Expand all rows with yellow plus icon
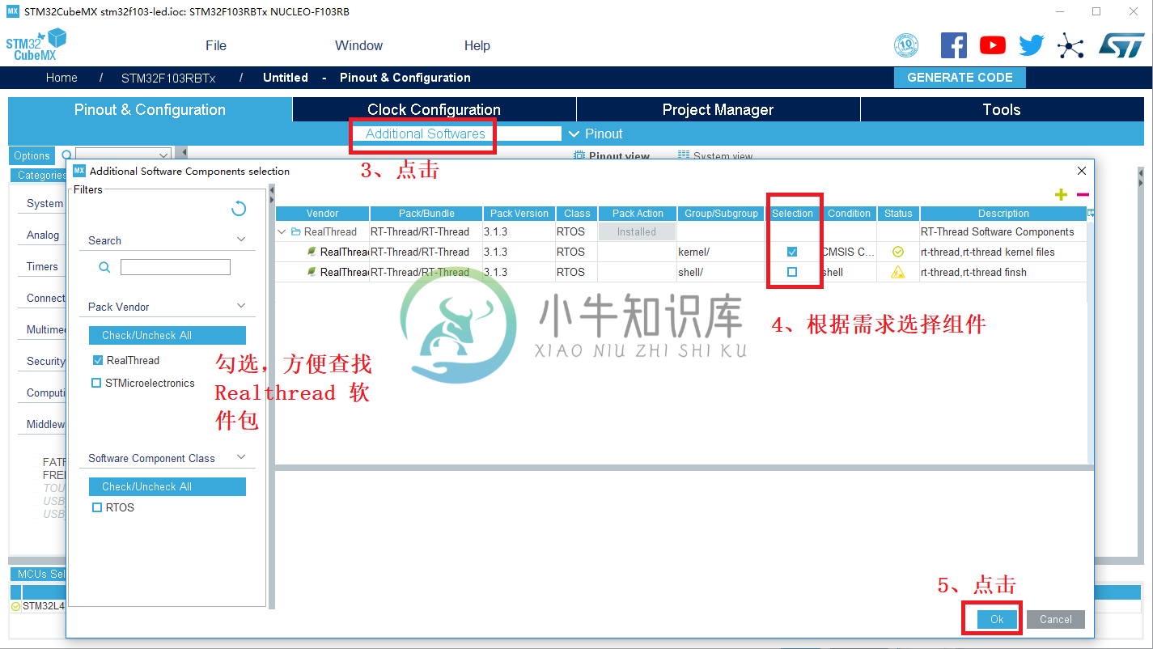The width and height of the screenshot is (1153, 649). pyautogui.click(x=1062, y=195)
